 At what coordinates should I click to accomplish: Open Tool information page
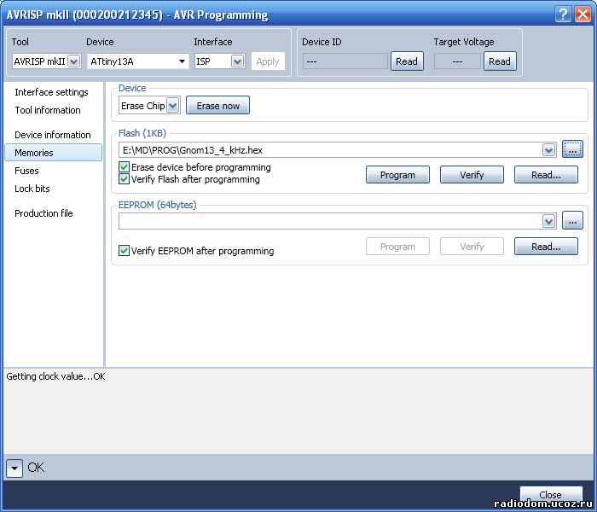48,110
